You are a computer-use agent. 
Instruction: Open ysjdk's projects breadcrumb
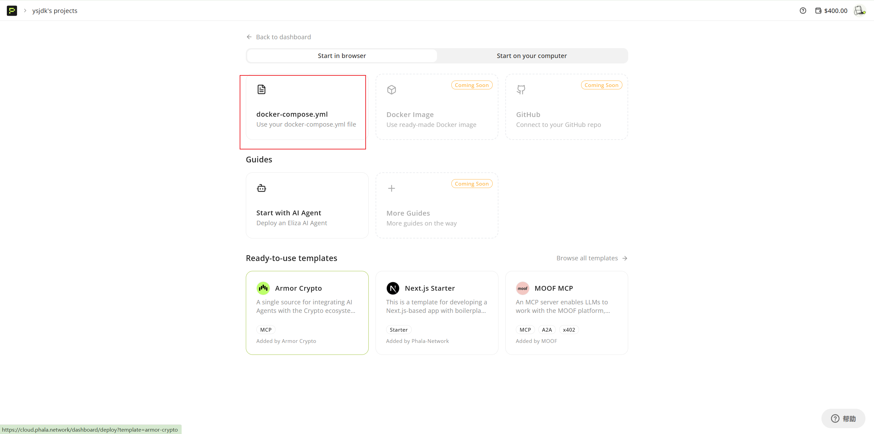(55, 11)
